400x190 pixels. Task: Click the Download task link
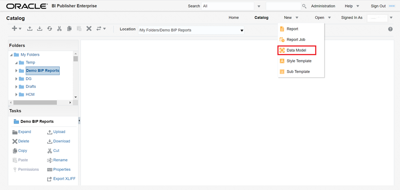coord(62,141)
